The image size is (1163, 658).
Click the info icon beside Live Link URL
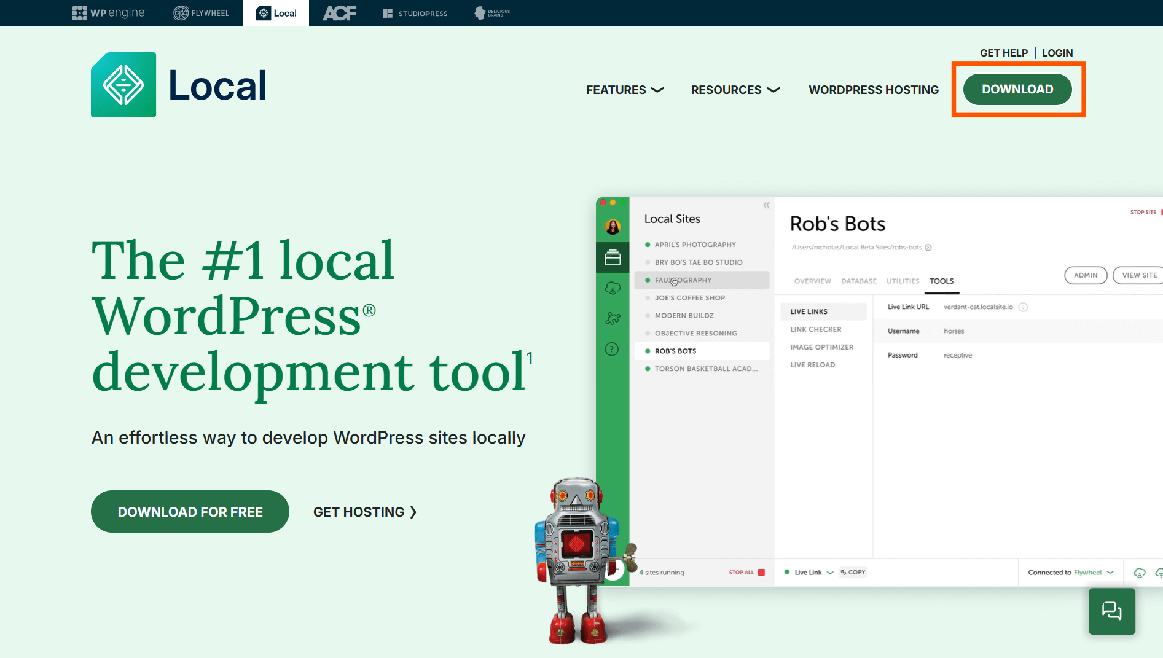click(1023, 307)
